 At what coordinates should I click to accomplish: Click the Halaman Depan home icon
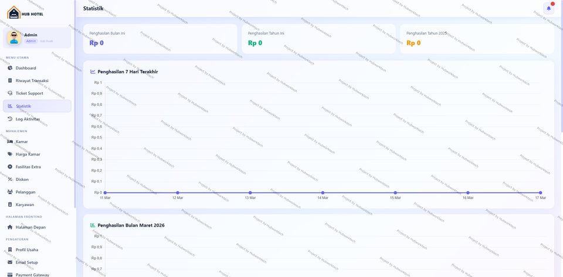10,227
